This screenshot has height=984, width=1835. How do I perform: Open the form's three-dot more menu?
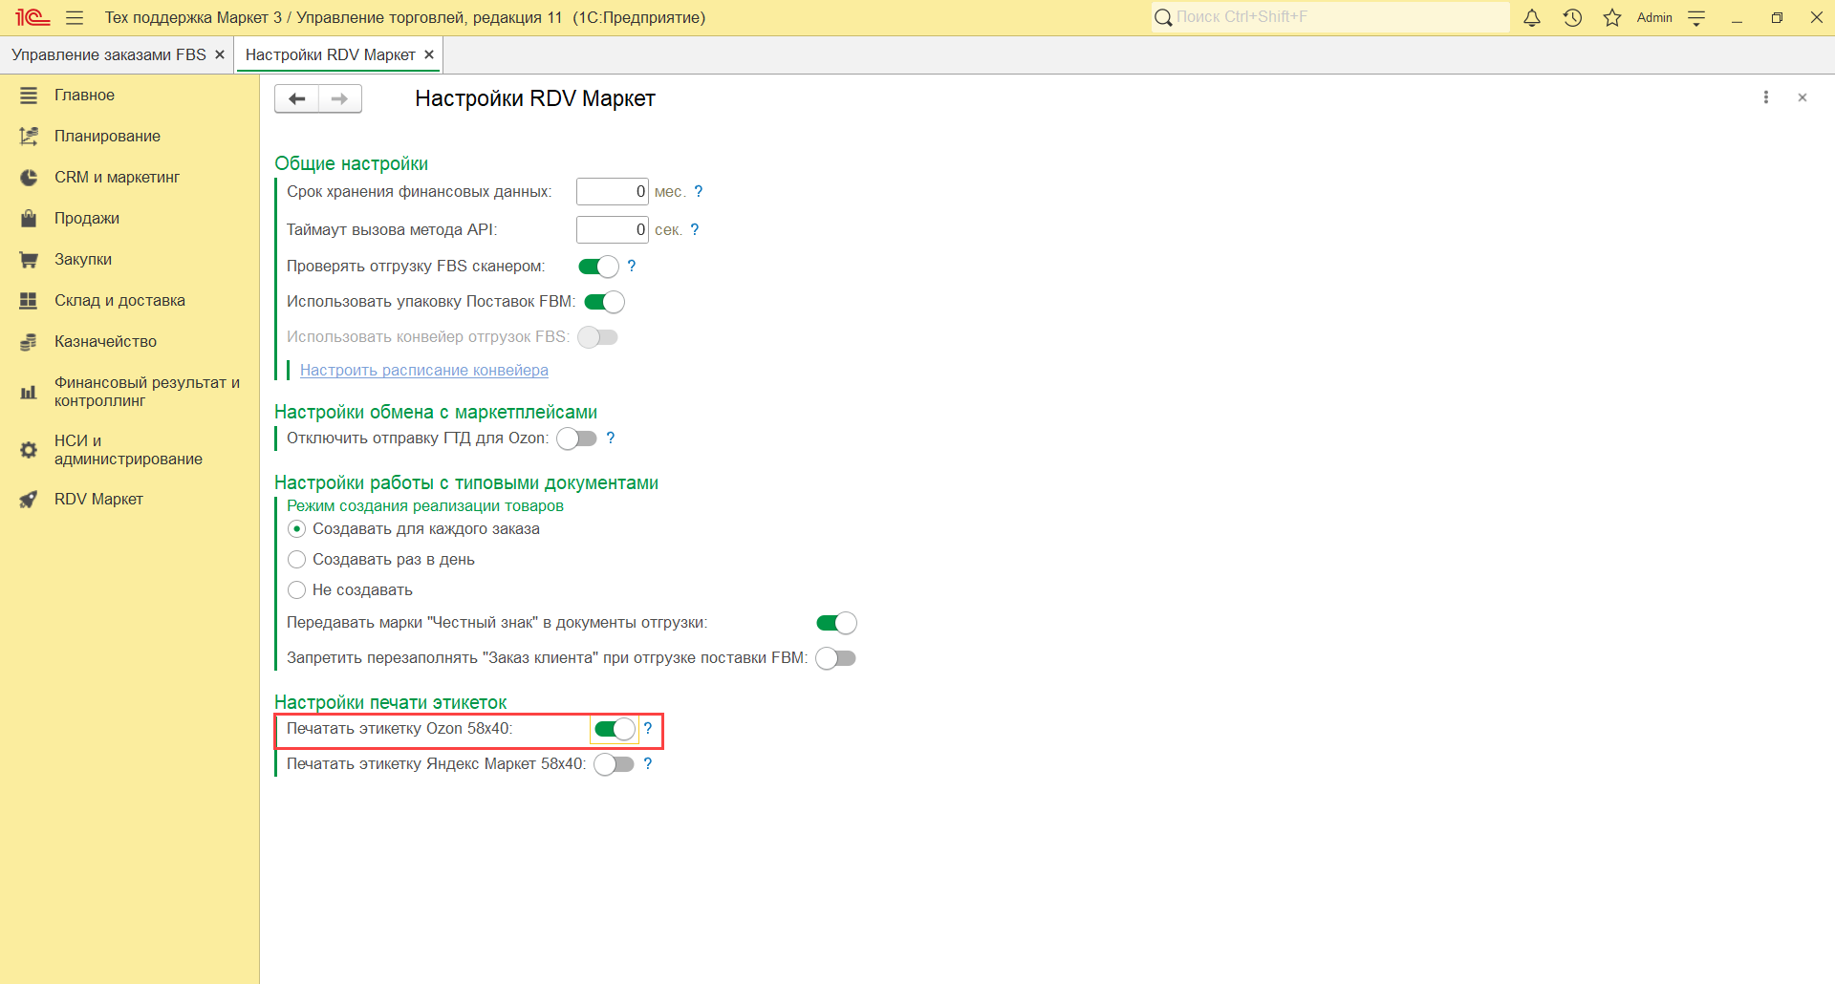pyautogui.click(x=1766, y=97)
